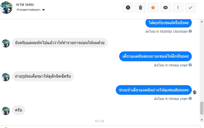Click help icon next to Muthita Ubonban
Viewport: 204px width, 128px height.
[190, 31]
